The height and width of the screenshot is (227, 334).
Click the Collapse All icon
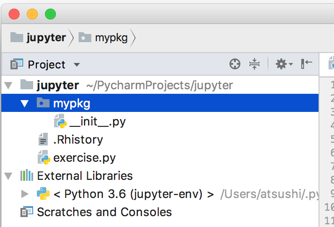pos(254,64)
